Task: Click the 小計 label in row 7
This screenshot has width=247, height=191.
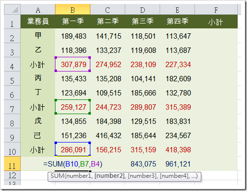Action: click(x=38, y=107)
